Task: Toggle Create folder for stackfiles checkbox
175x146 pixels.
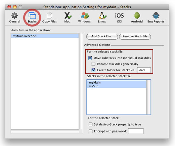Action: pyautogui.click(x=93, y=70)
